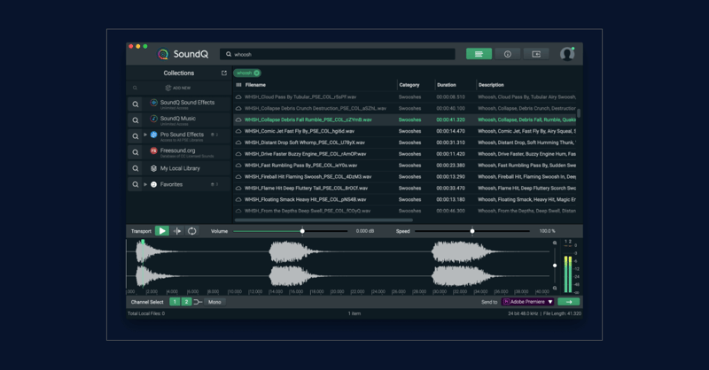Click the vertical waveform zoom slider handle
The height and width of the screenshot is (370, 709).
[x=555, y=266]
